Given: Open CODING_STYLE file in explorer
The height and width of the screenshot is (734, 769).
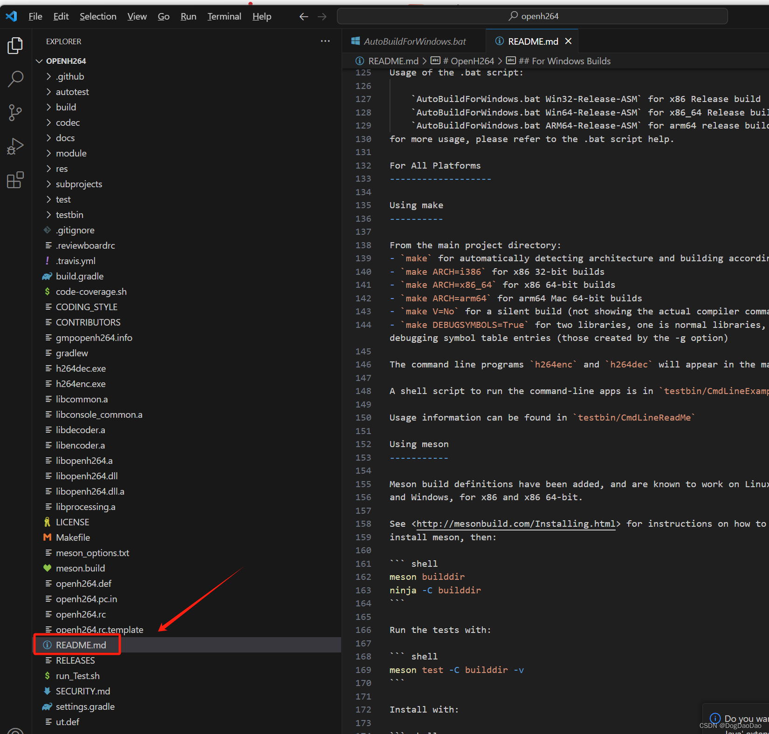Looking at the screenshot, I should (87, 307).
